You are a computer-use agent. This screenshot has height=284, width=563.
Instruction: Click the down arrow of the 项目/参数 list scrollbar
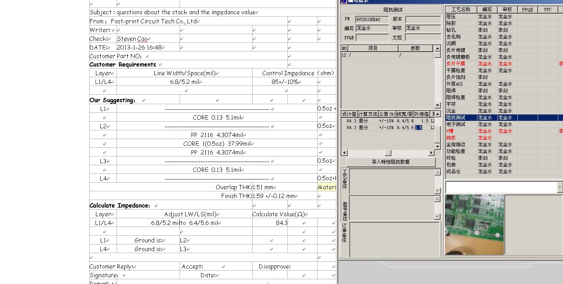click(438, 105)
